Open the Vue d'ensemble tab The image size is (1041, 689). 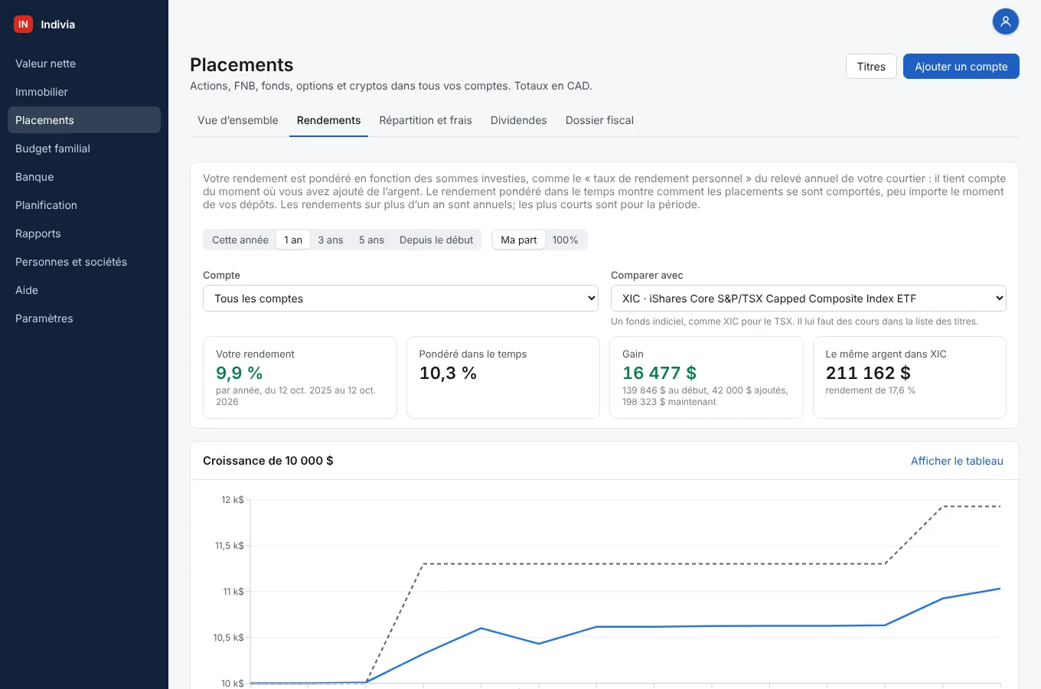click(x=238, y=120)
